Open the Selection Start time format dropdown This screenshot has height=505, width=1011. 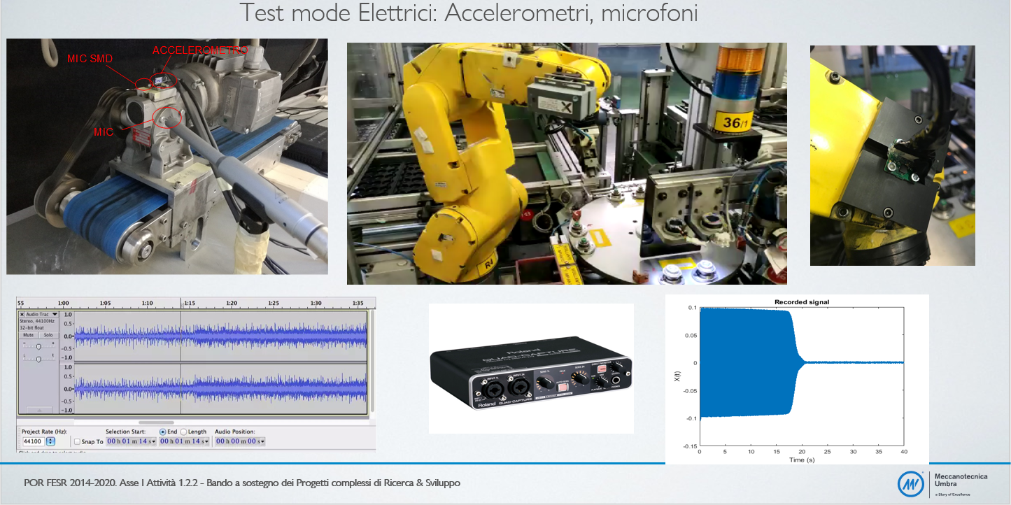click(x=155, y=441)
